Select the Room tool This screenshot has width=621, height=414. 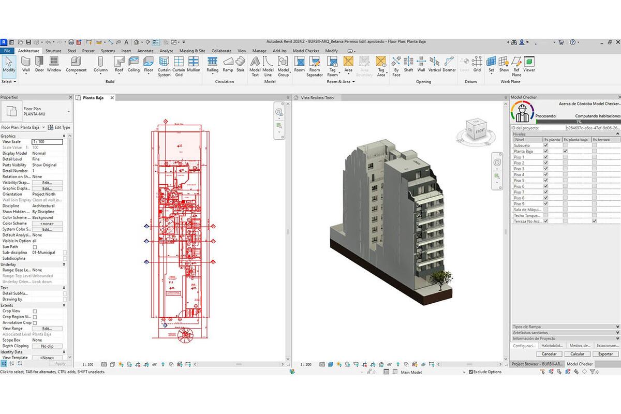(x=300, y=64)
